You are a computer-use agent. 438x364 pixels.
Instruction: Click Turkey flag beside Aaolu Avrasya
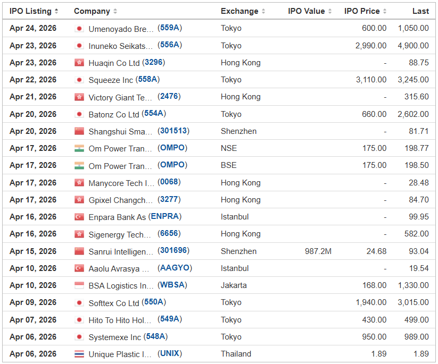click(x=79, y=268)
